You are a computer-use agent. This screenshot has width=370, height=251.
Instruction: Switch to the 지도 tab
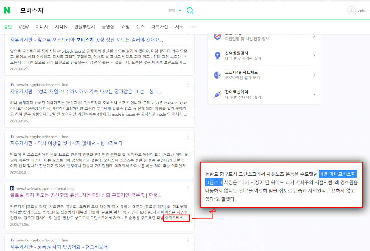click(179, 27)
